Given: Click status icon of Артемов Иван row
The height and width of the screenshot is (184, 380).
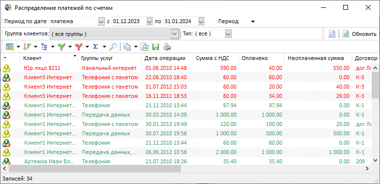Looking at the screenshot, I should click(6, 161).
